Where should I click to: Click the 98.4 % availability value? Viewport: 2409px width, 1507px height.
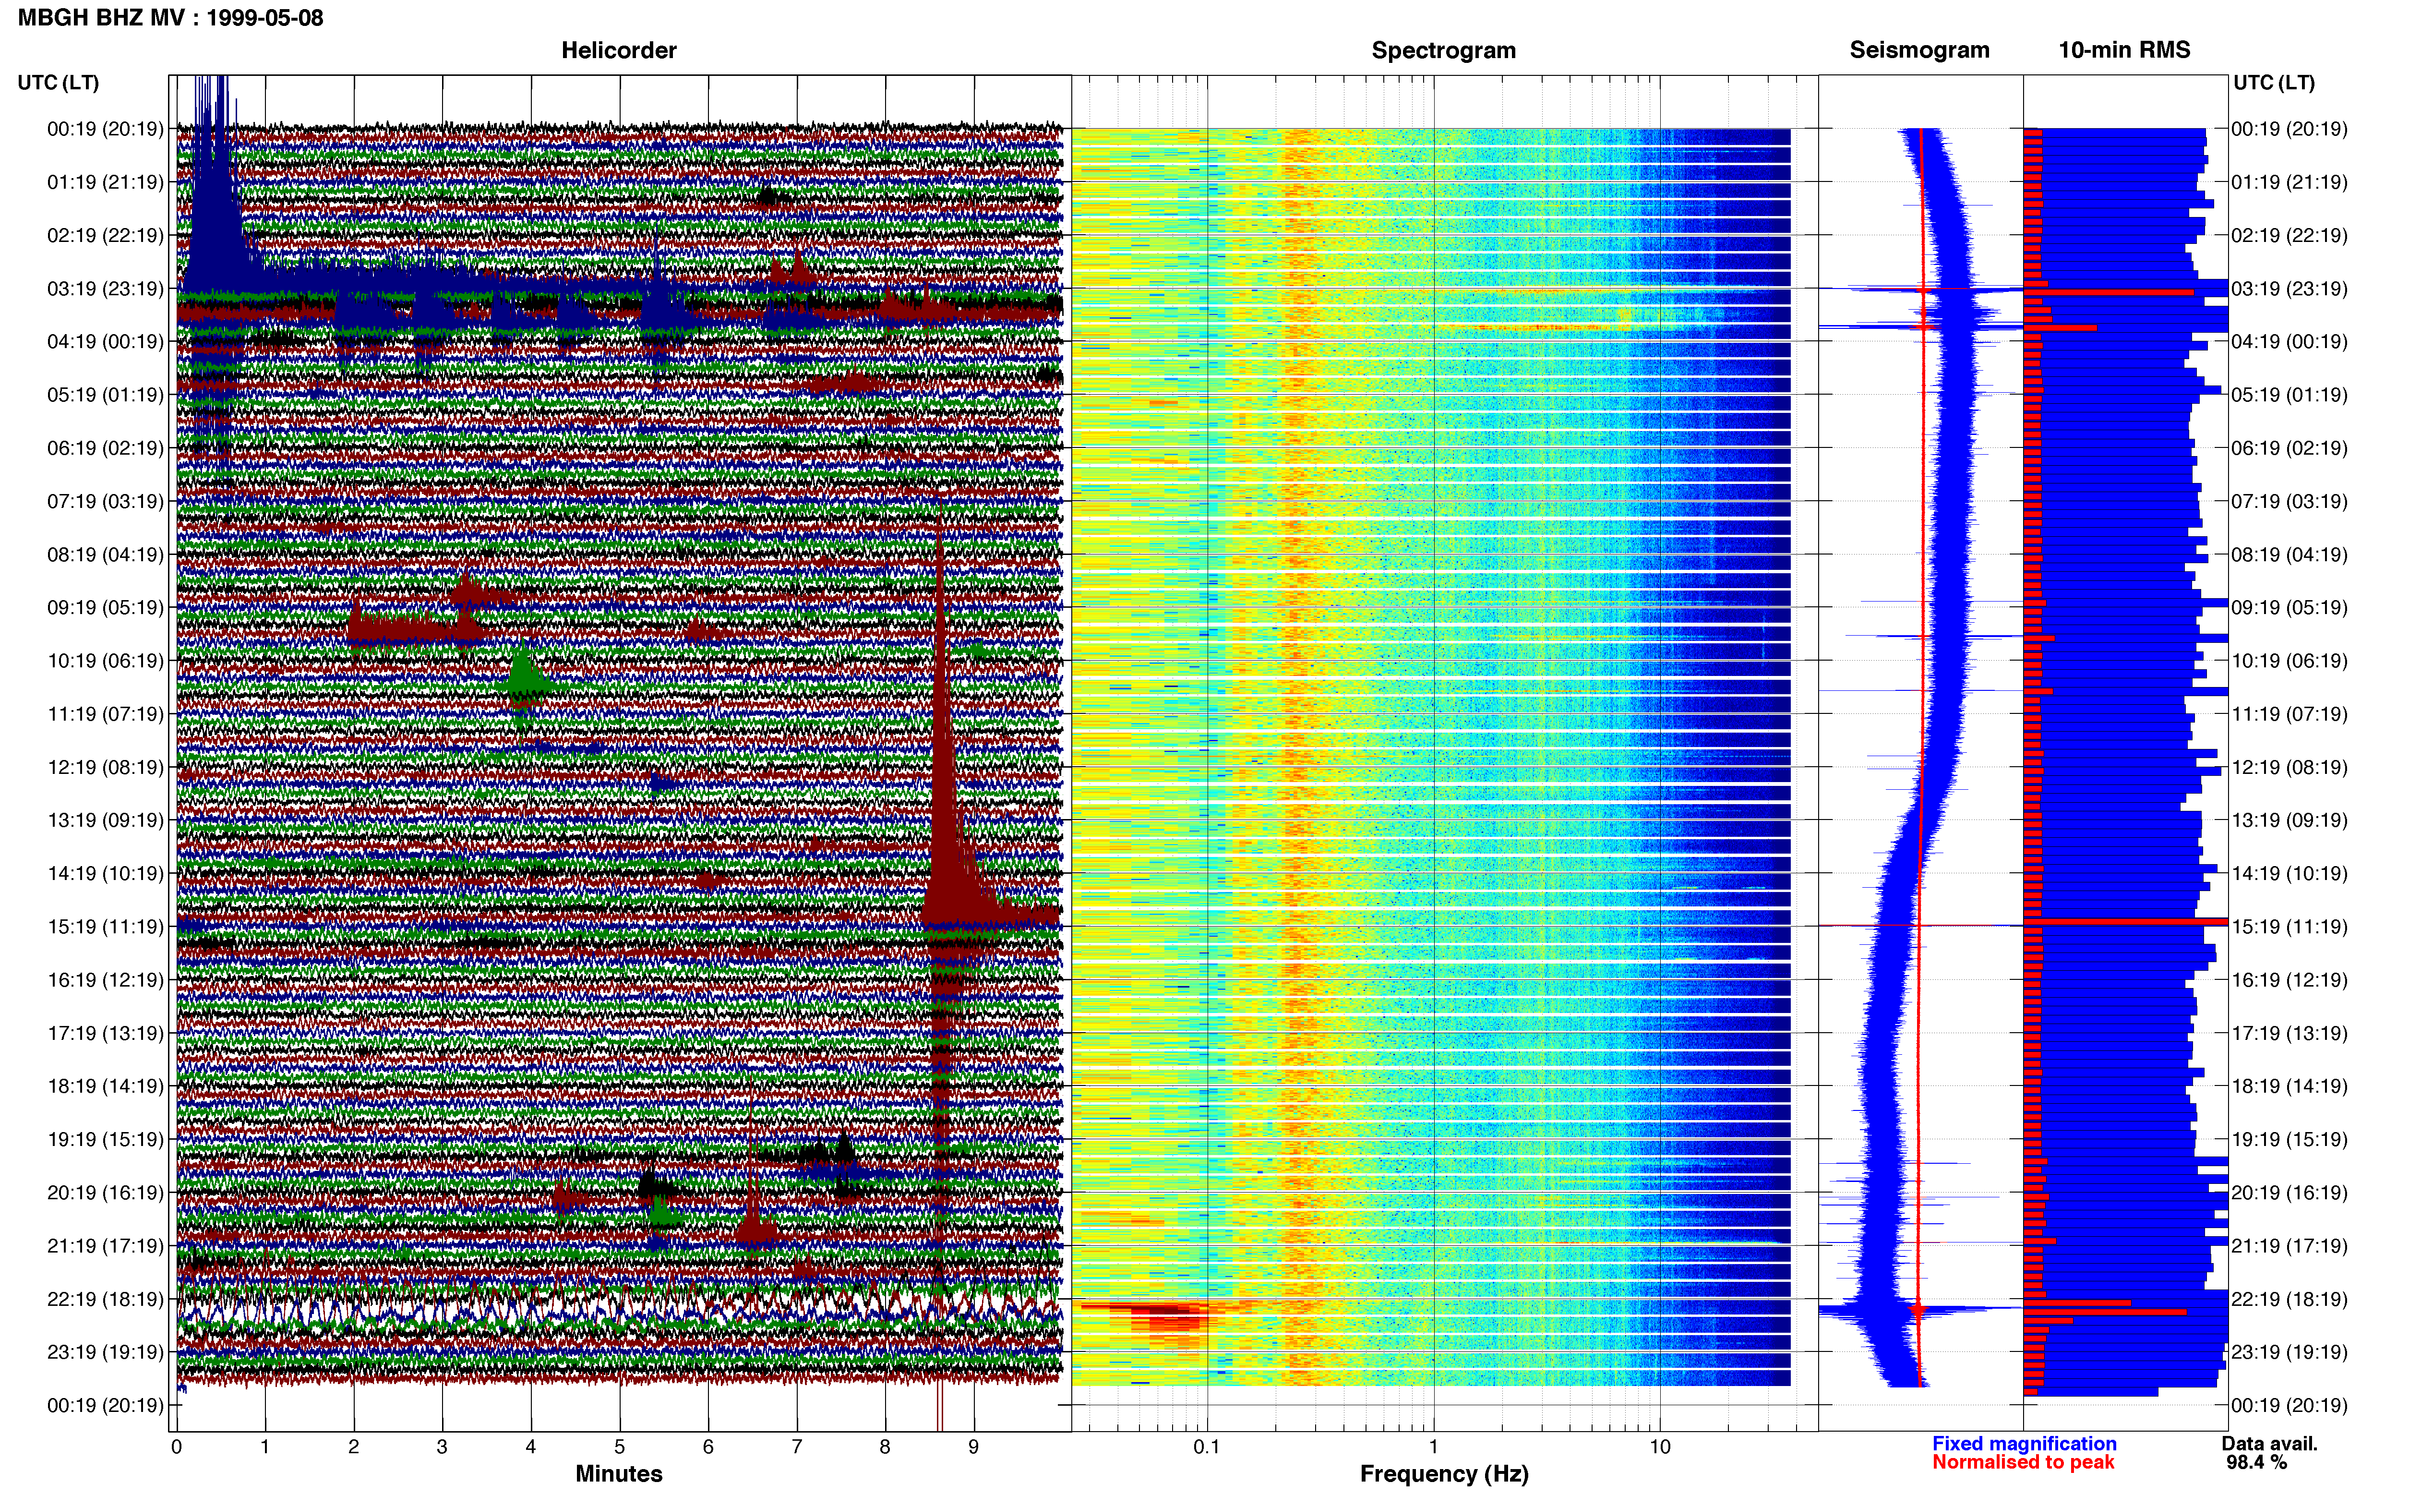2256,1462
